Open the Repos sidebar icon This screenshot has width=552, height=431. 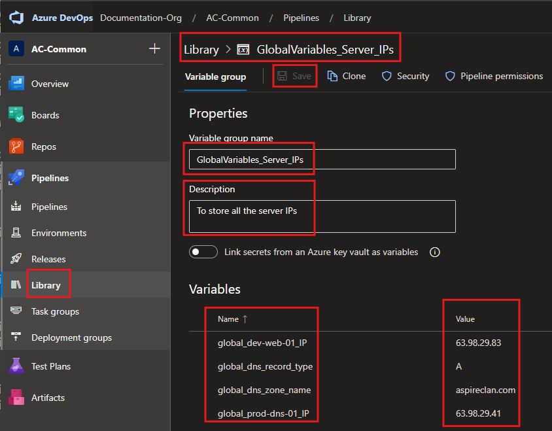[16, 146]
